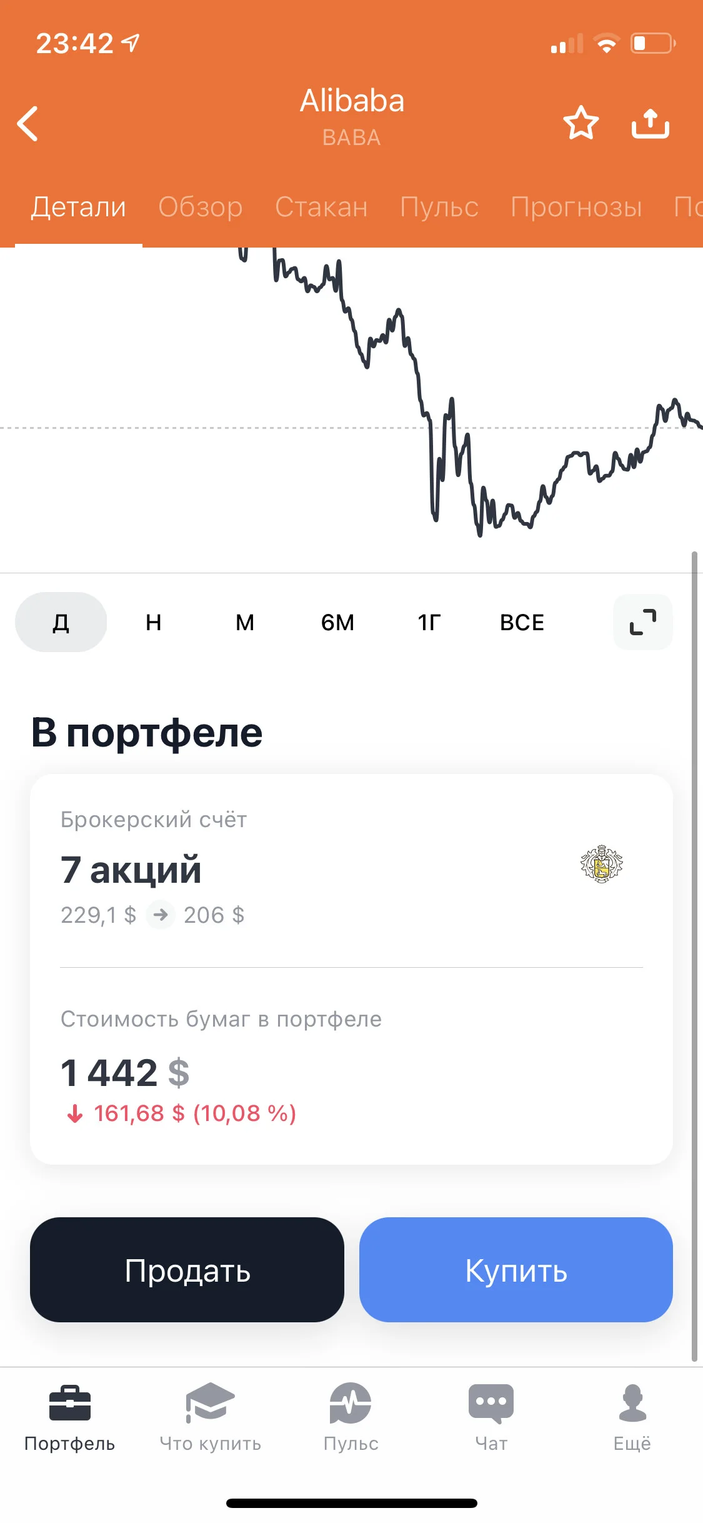Select the Н weekly chart period
This screenshot has width=703, height=1523.
[154, 622]
